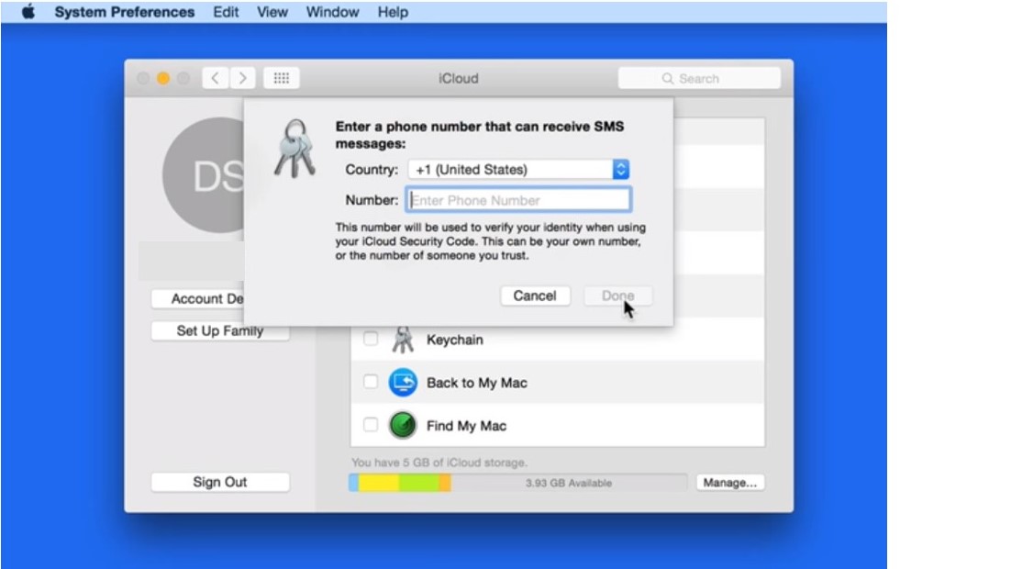Click the Enter Phone Number field

click(x=518, y=200)
